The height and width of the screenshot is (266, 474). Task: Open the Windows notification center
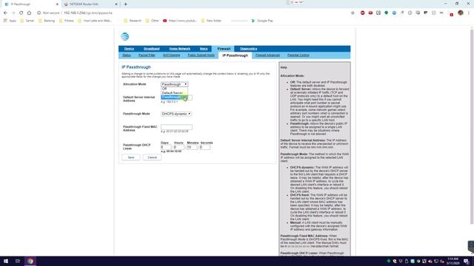pyautogui.click(x=467, y=261)
